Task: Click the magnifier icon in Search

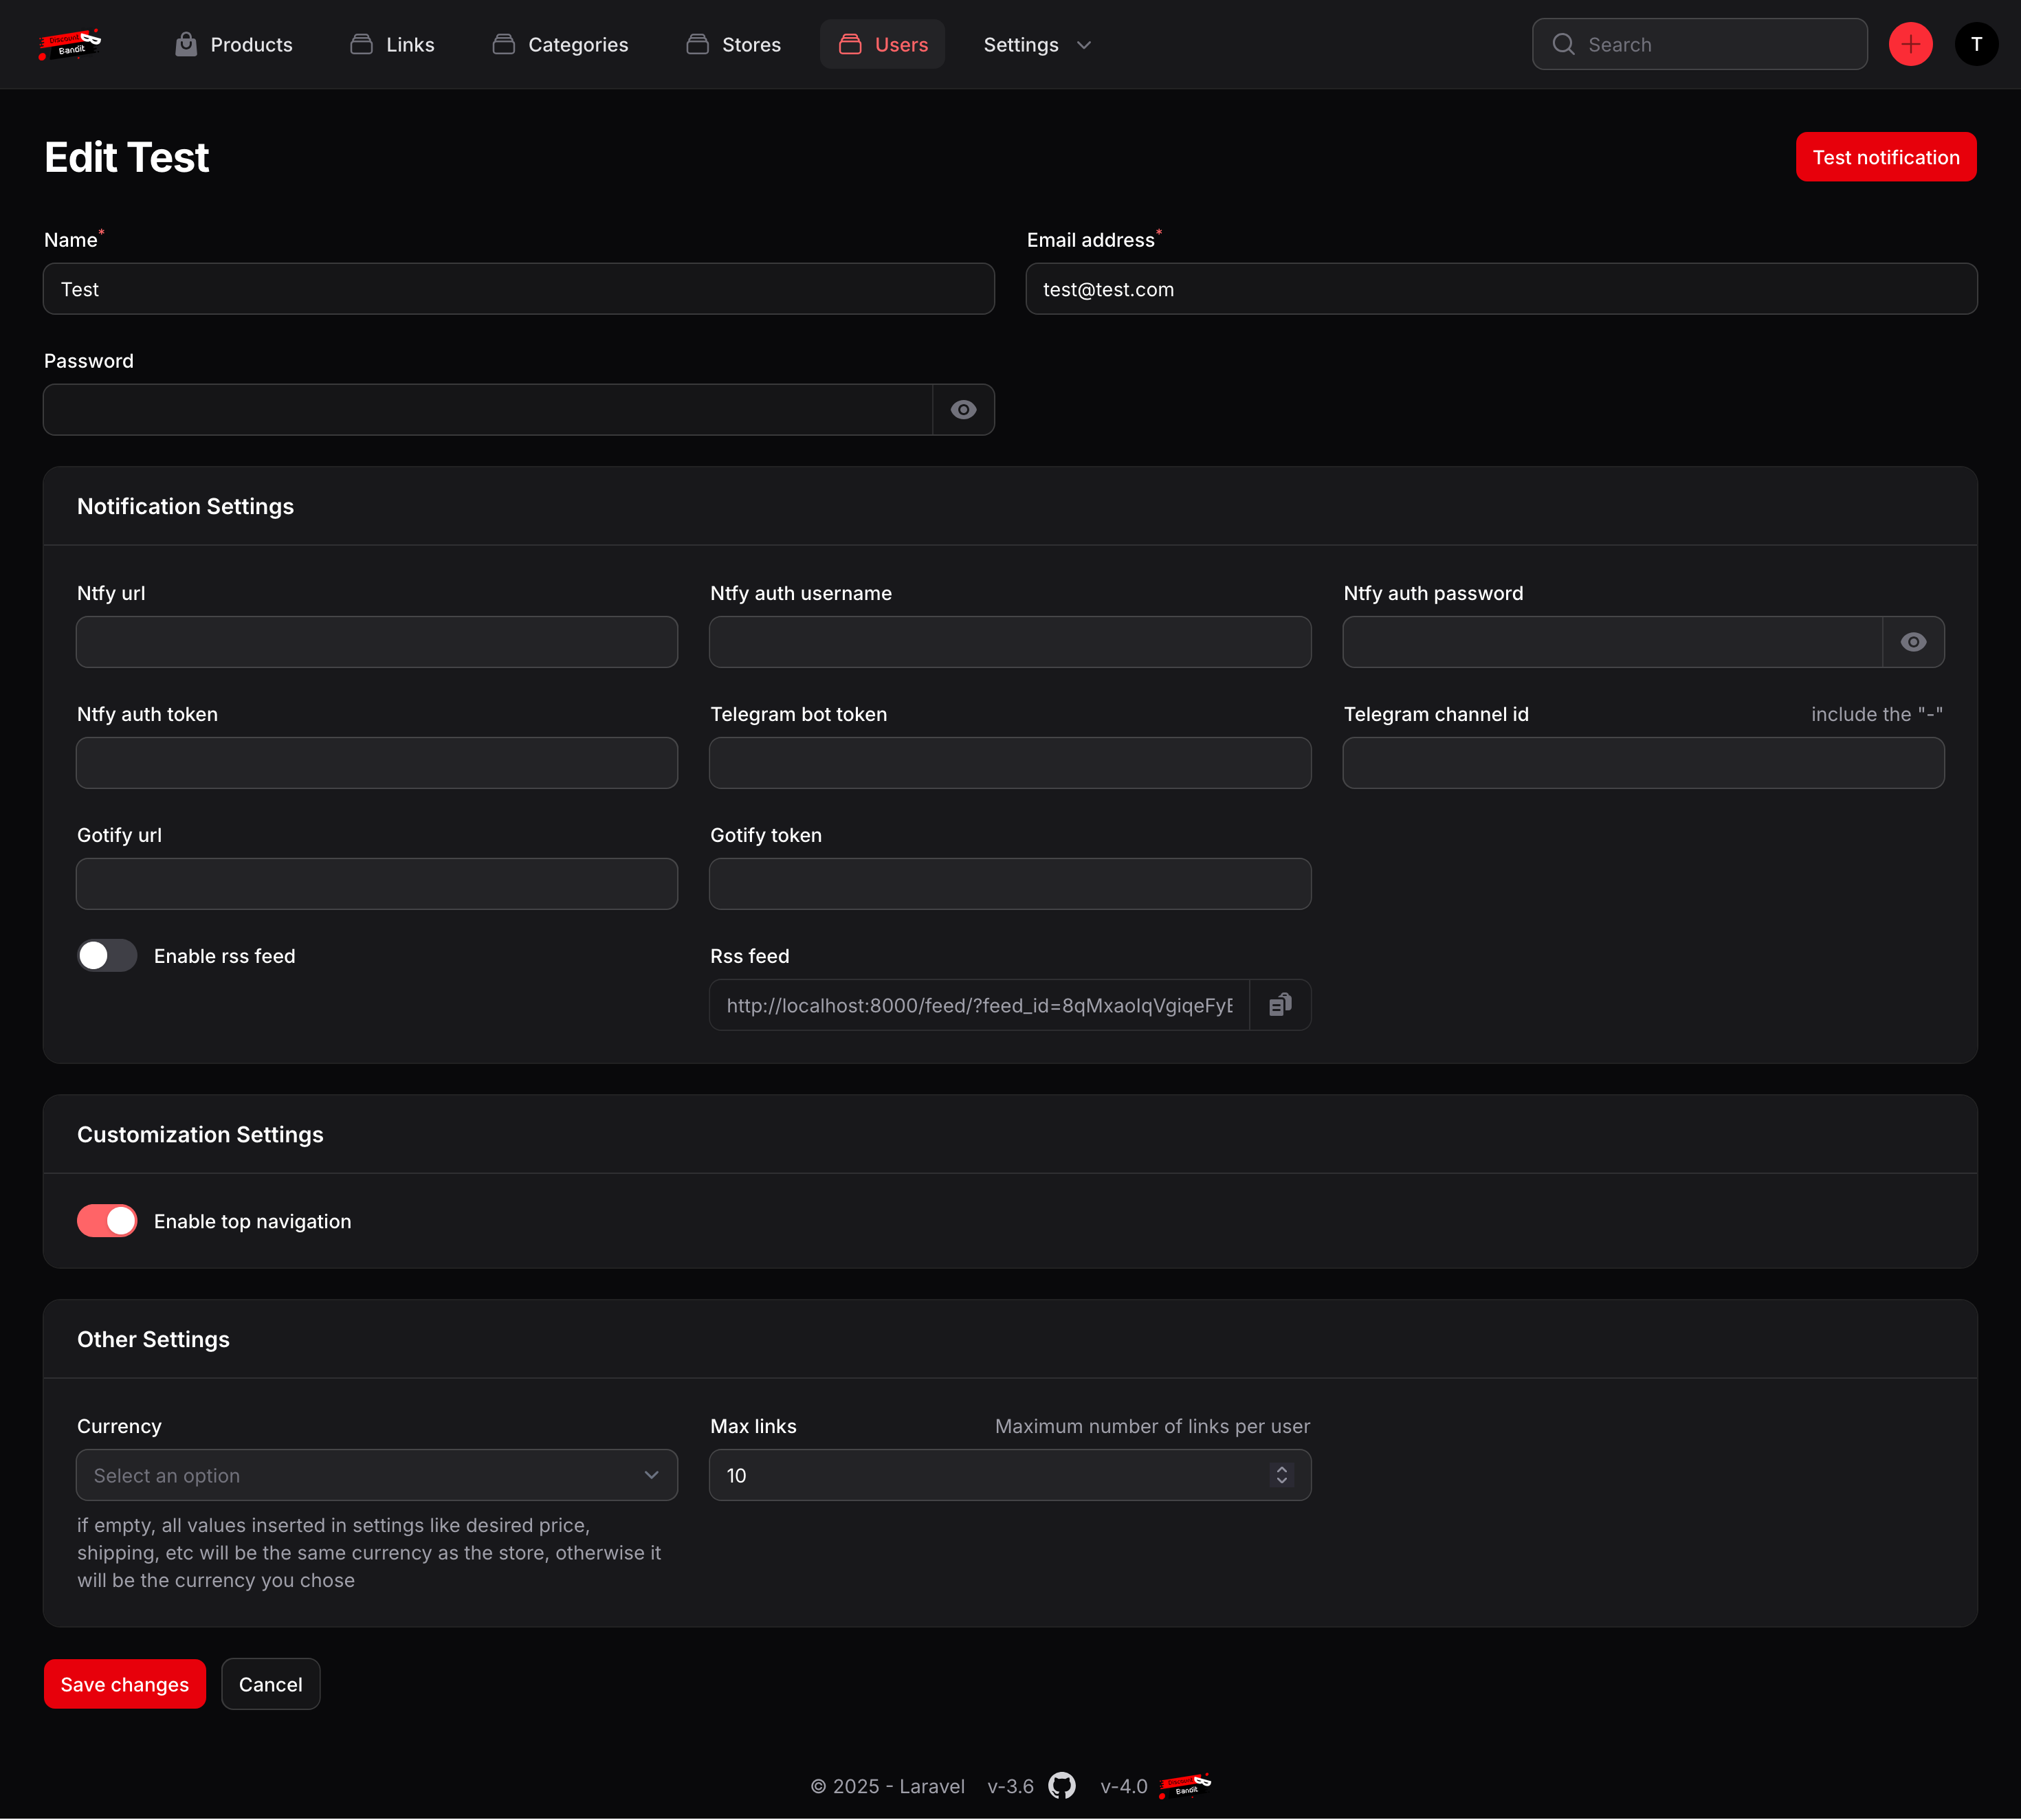Action: coord(1563,44)
